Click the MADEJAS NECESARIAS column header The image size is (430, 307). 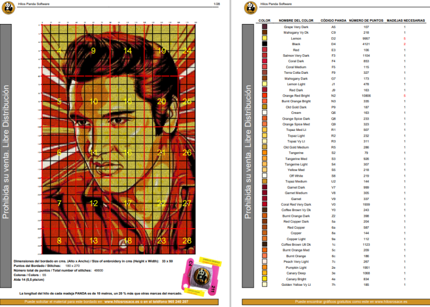click(x=405, y=21)
